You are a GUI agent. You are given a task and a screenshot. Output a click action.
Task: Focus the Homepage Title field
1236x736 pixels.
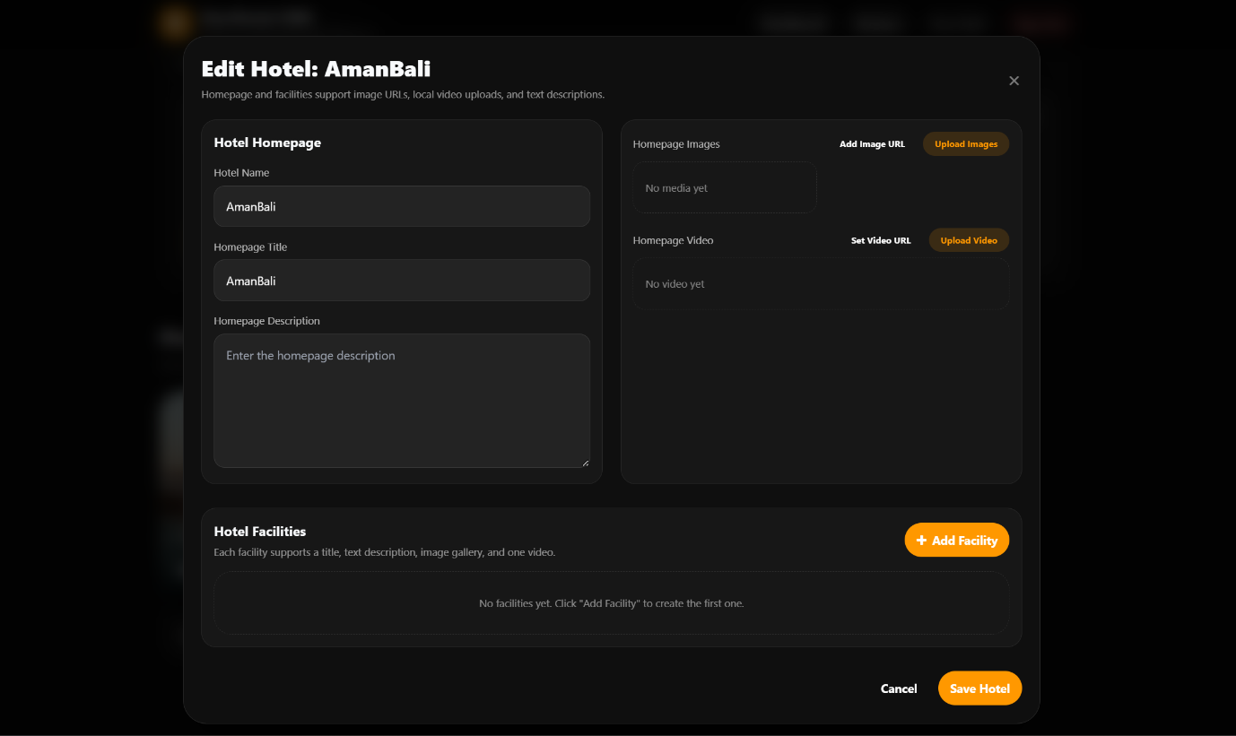click(x=402, y=281)
